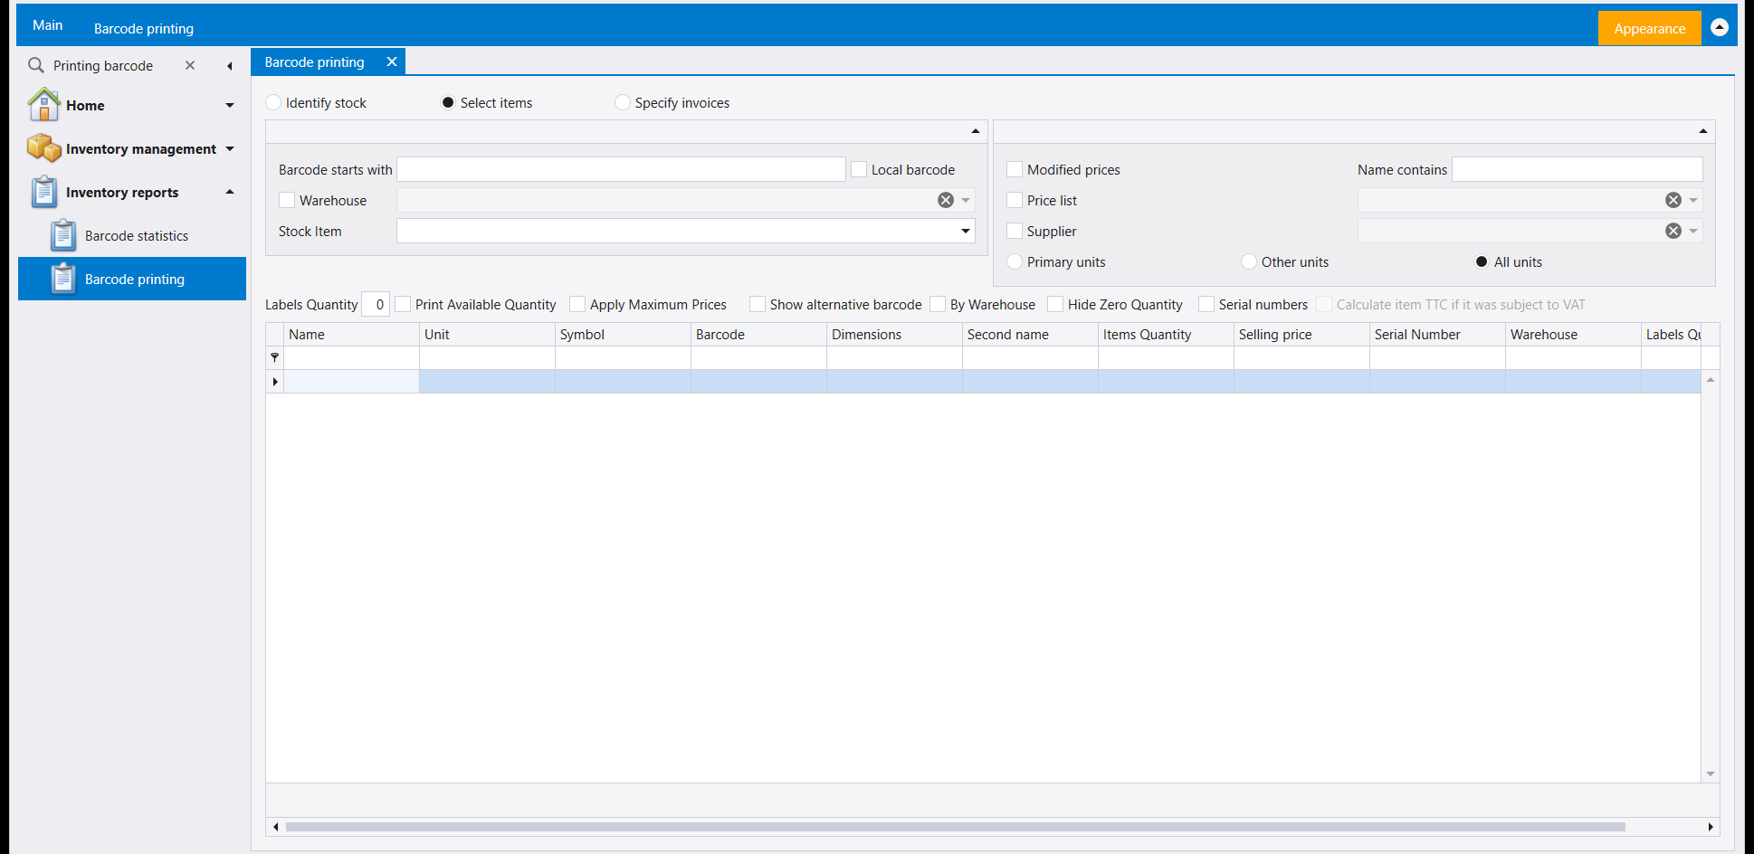Screen dimensions: 1754x854
Task: Collapse the left filter panel arrow
Action: coord(976,131)
